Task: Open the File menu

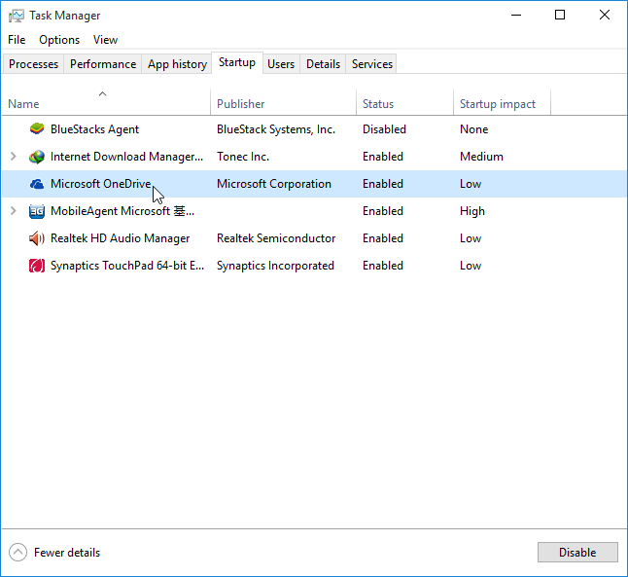Action: (17, 40)
